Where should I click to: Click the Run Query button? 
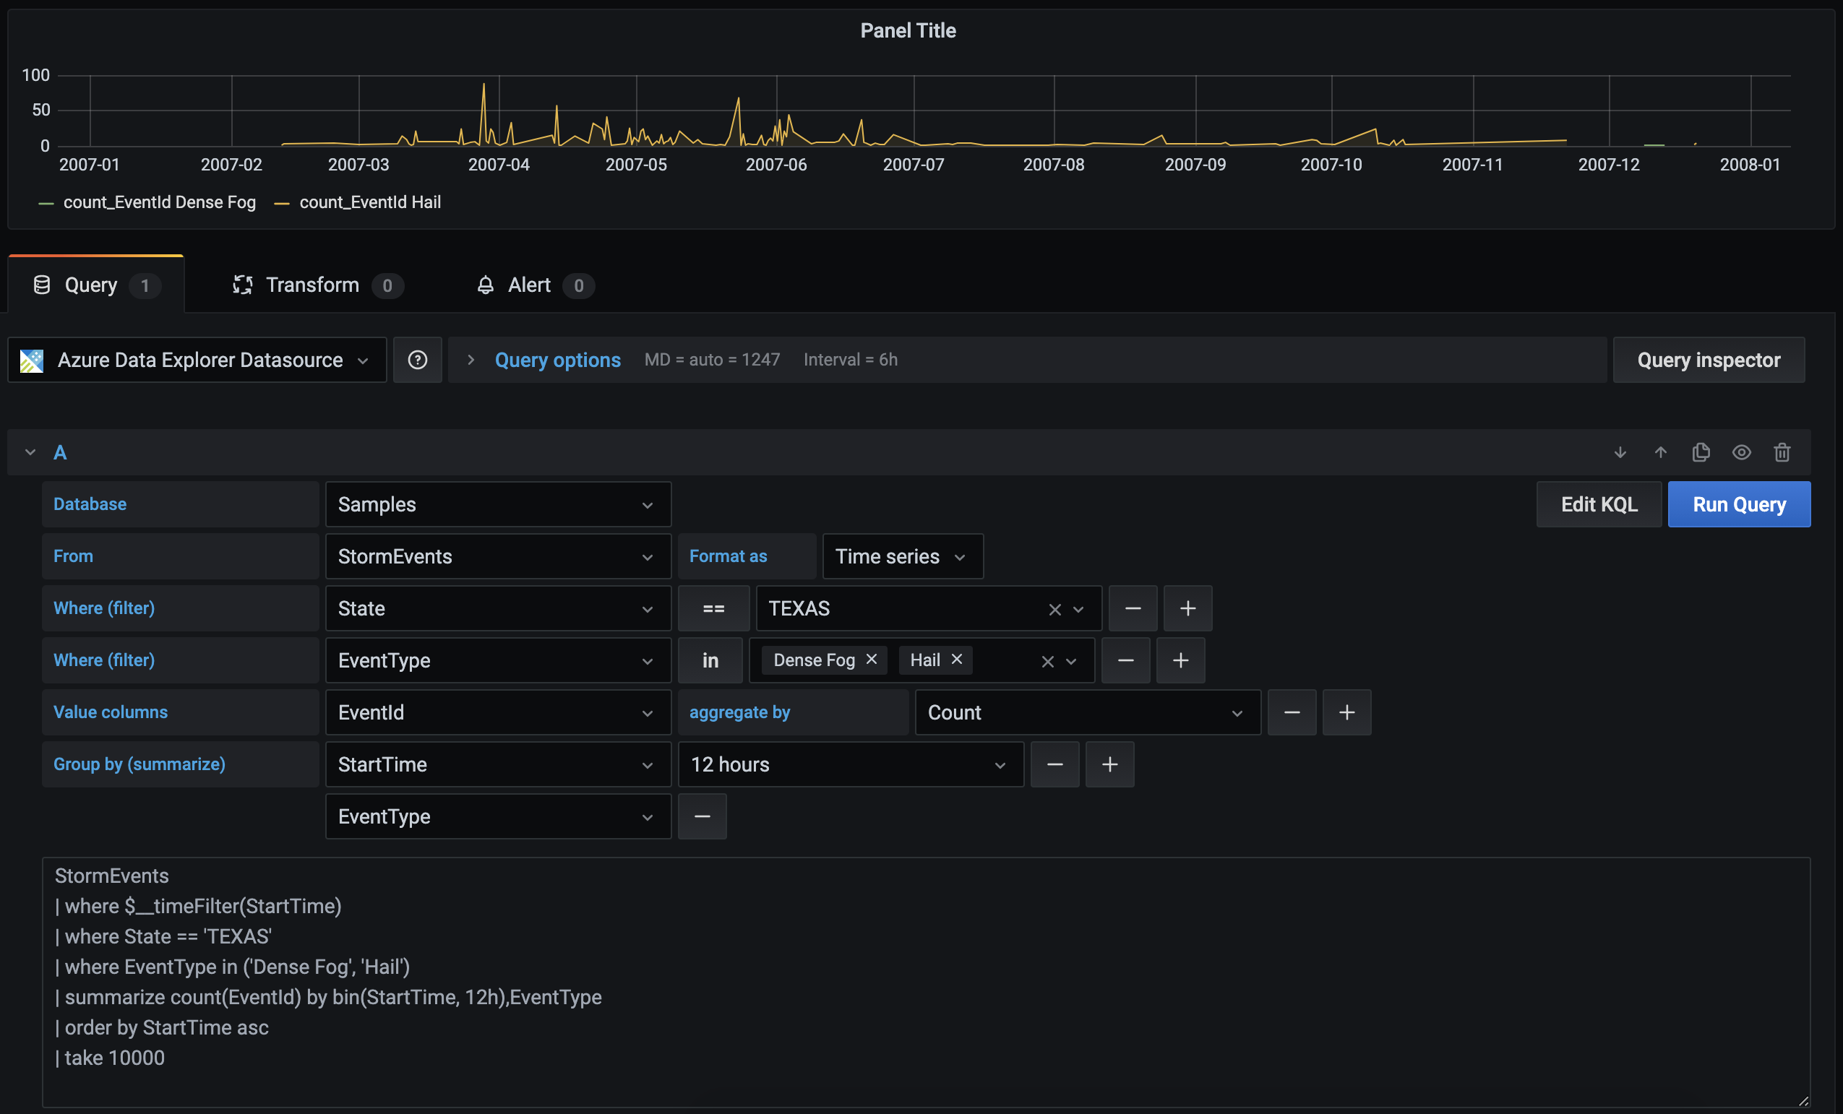(x=1739, y=504)
